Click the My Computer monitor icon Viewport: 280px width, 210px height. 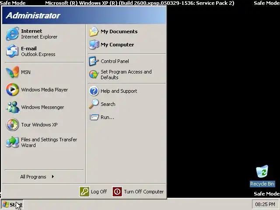click(x=94, y=45)
